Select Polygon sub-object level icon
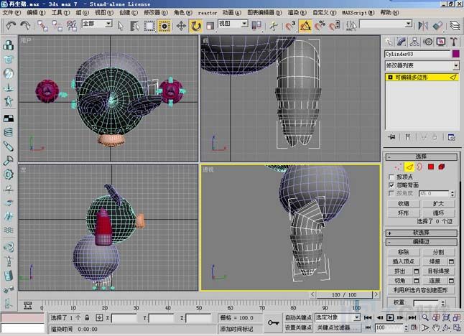This screenshot has width=464, height=336. tap(431, 167)
